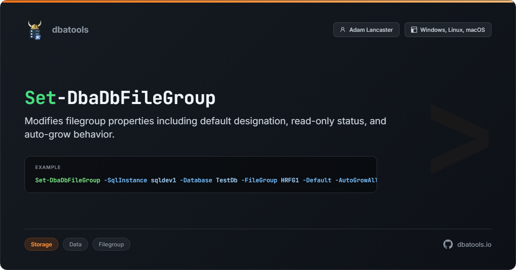Click the -Database parameter in example

196,180
